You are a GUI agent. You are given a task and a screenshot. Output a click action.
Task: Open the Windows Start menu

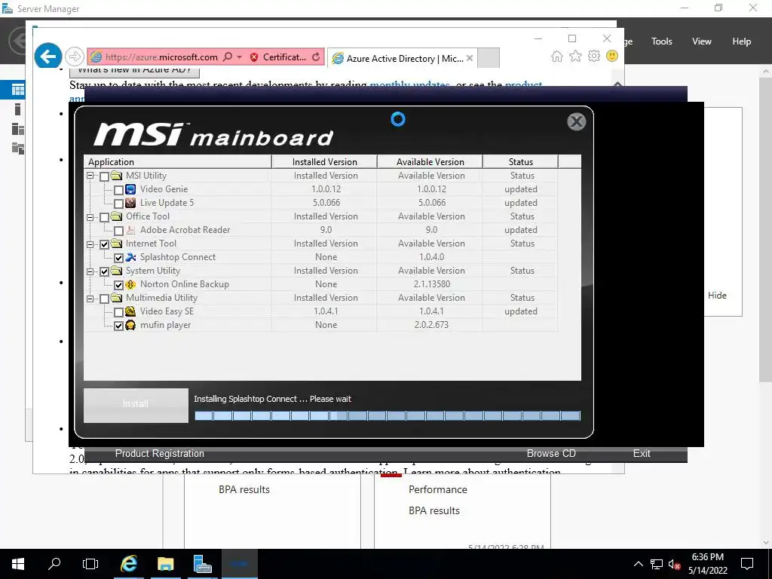pyautogui.click(x=18, y=564)
